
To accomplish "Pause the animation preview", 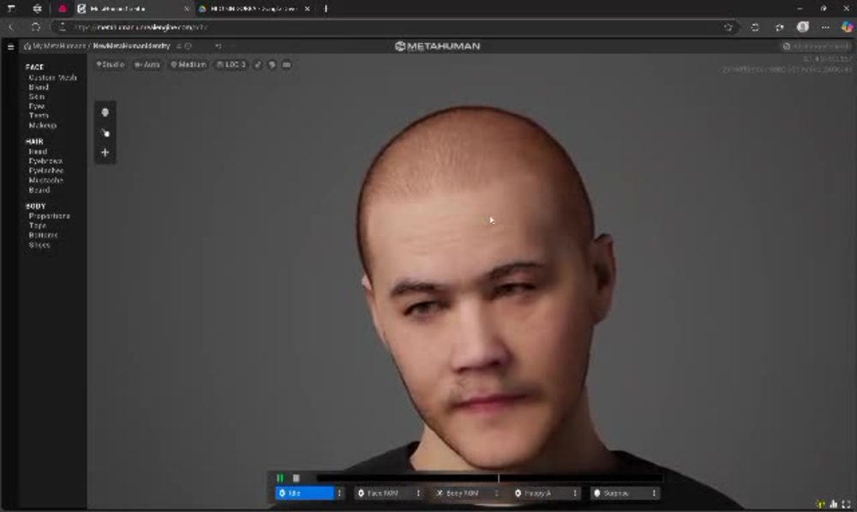I will click(280, 478).
